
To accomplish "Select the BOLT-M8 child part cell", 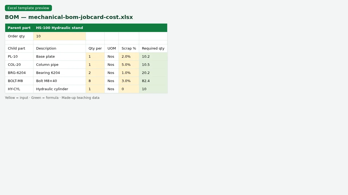I will point(19,81).
